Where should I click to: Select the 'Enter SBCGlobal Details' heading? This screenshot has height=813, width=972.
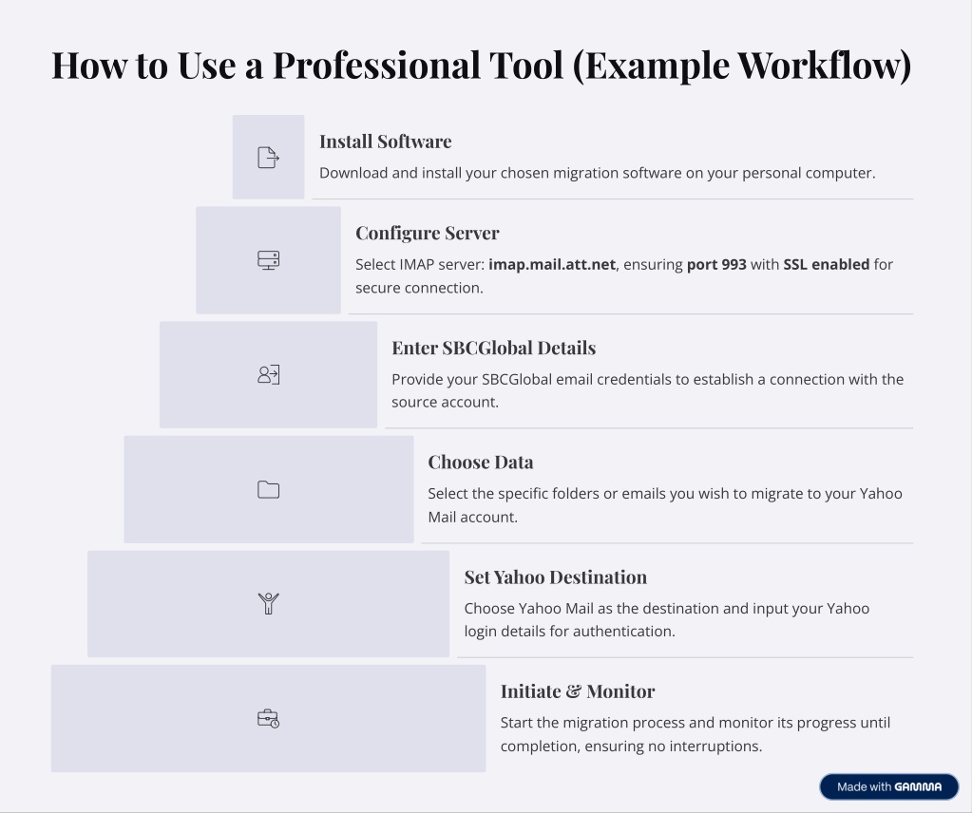coord(493,349)
